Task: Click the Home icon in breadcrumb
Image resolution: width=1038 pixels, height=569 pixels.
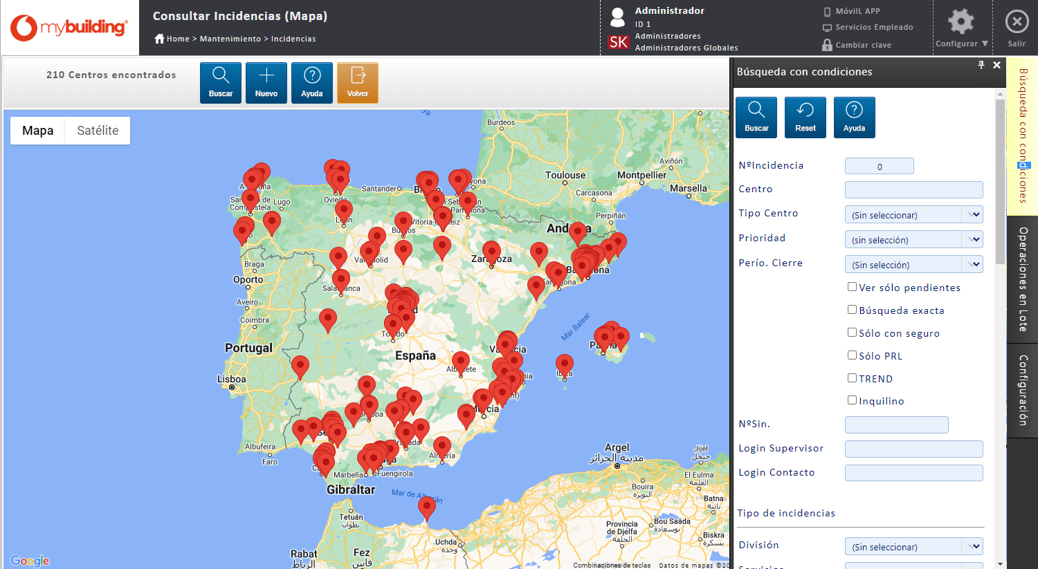Action: pyautogui.click(x=159, y=39)
